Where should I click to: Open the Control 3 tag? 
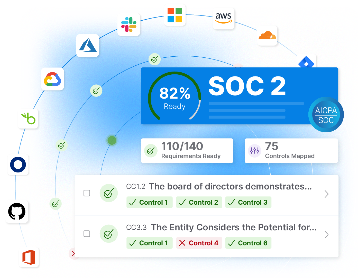click(x=248, y=202)
